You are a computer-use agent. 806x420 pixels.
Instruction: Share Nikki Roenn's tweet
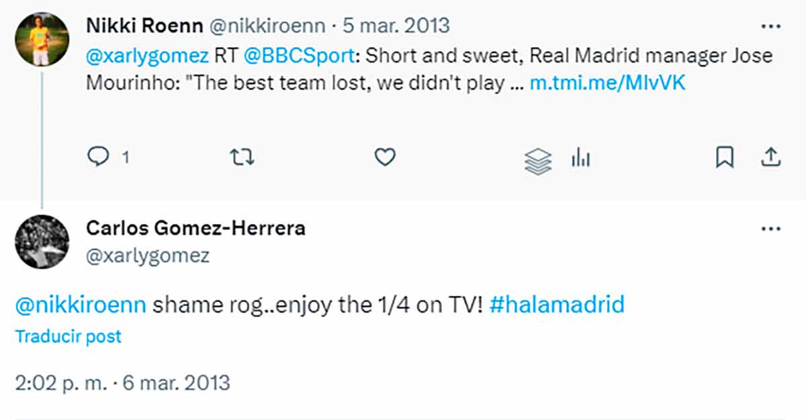pos(770,157)
